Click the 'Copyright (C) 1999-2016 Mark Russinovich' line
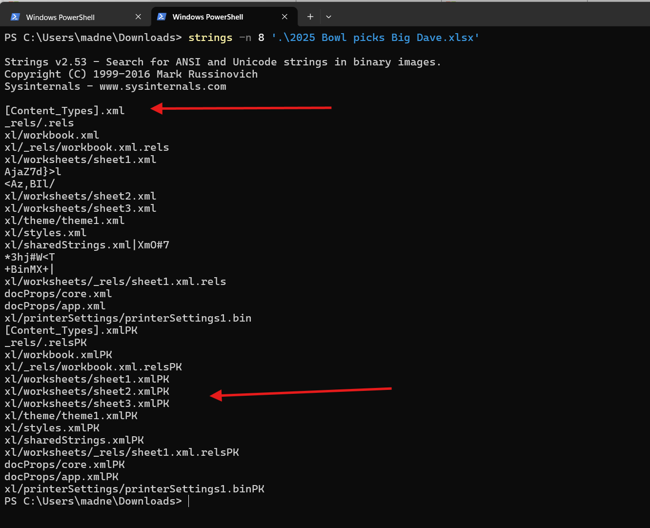 131,74
